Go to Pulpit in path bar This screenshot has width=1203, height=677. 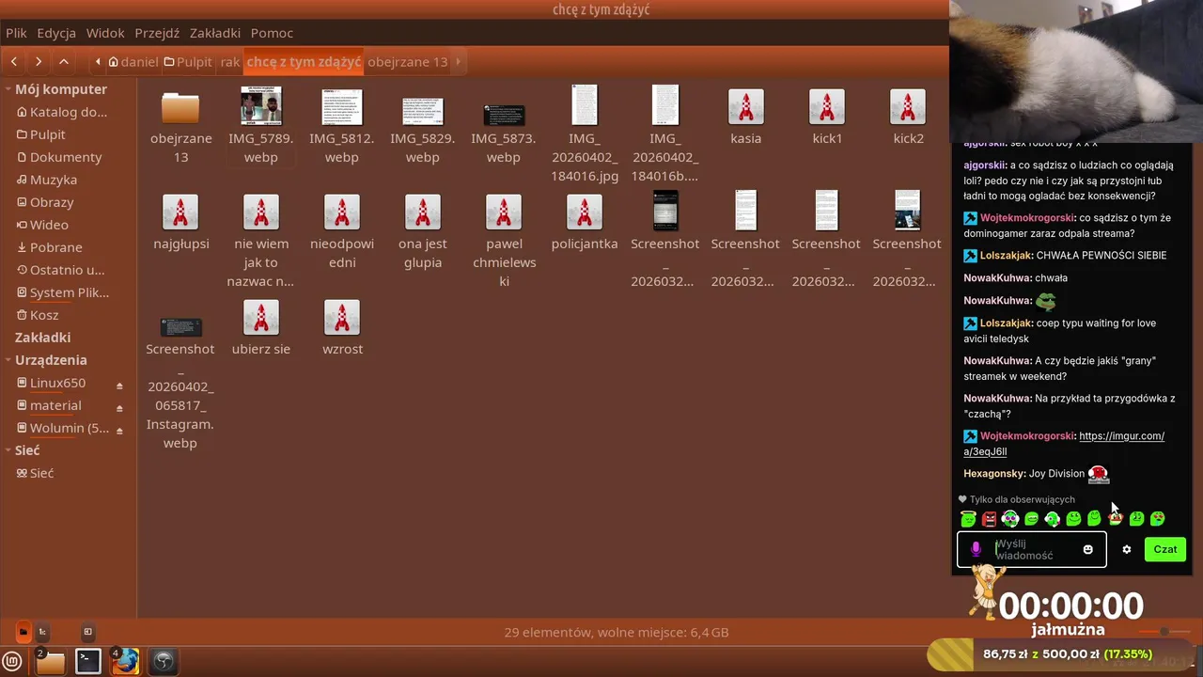pos(188,62)
